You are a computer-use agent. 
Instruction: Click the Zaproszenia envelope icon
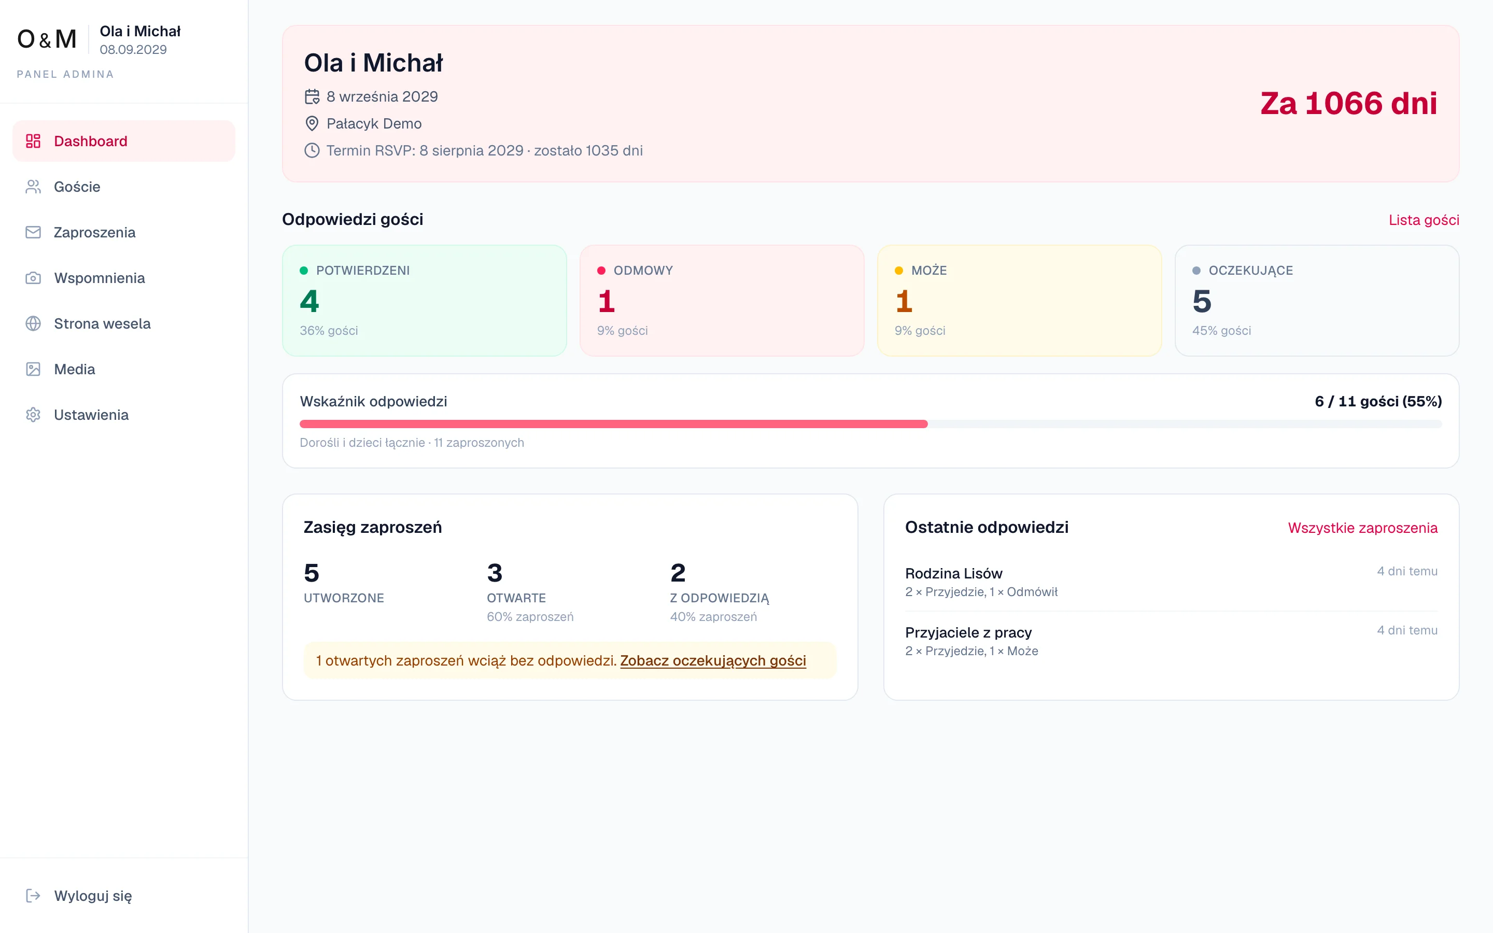[x=33, y=233]
